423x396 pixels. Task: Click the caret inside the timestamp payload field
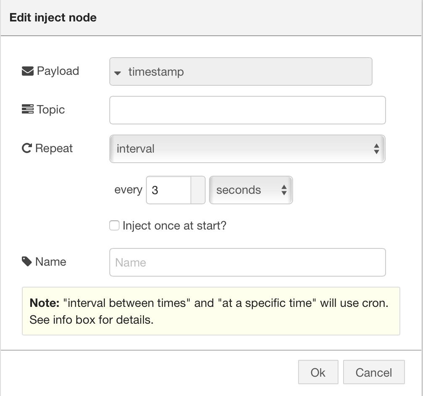click(x=116, y=72)
